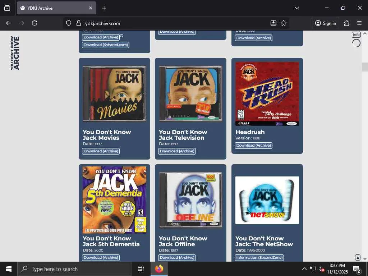Open the extensions puzzle icon
Viewport: 368px width, 276px height.
pos(346,23)
